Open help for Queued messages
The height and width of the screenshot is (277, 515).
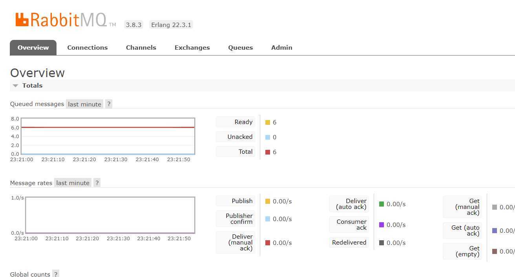109,104
